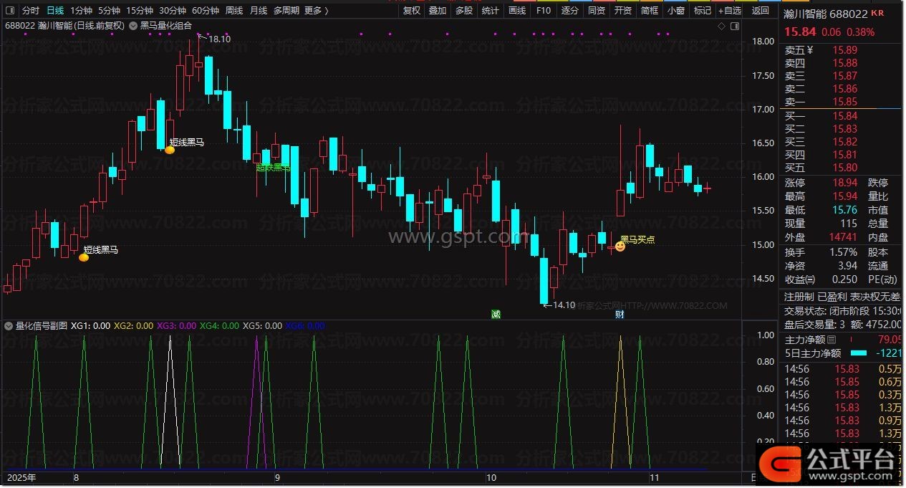Open the 更多 periods dropdown
The width and height of the screenshot is (906, 488).
click(316, 11)
